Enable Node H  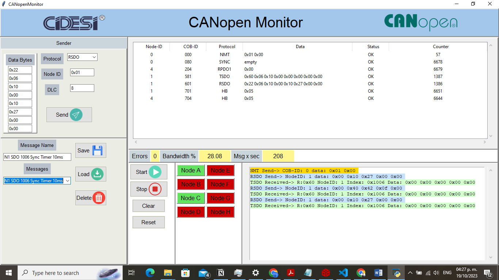pyautogui.click(x=220, y=212)
